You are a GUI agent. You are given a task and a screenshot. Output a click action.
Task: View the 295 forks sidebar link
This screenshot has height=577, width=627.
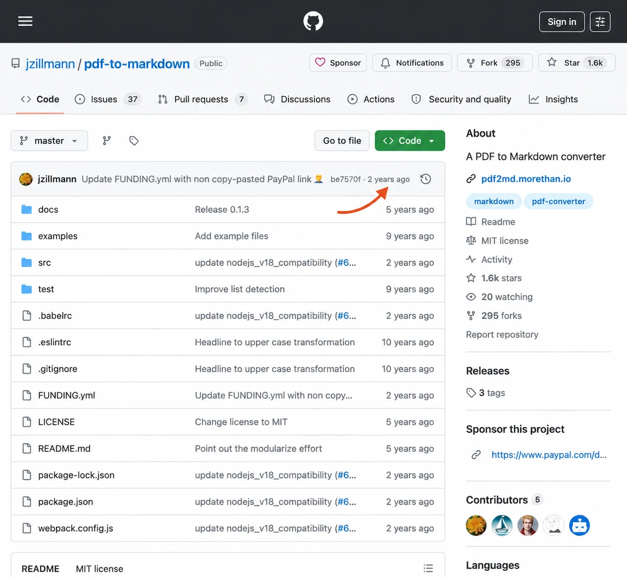pos(494,316)
